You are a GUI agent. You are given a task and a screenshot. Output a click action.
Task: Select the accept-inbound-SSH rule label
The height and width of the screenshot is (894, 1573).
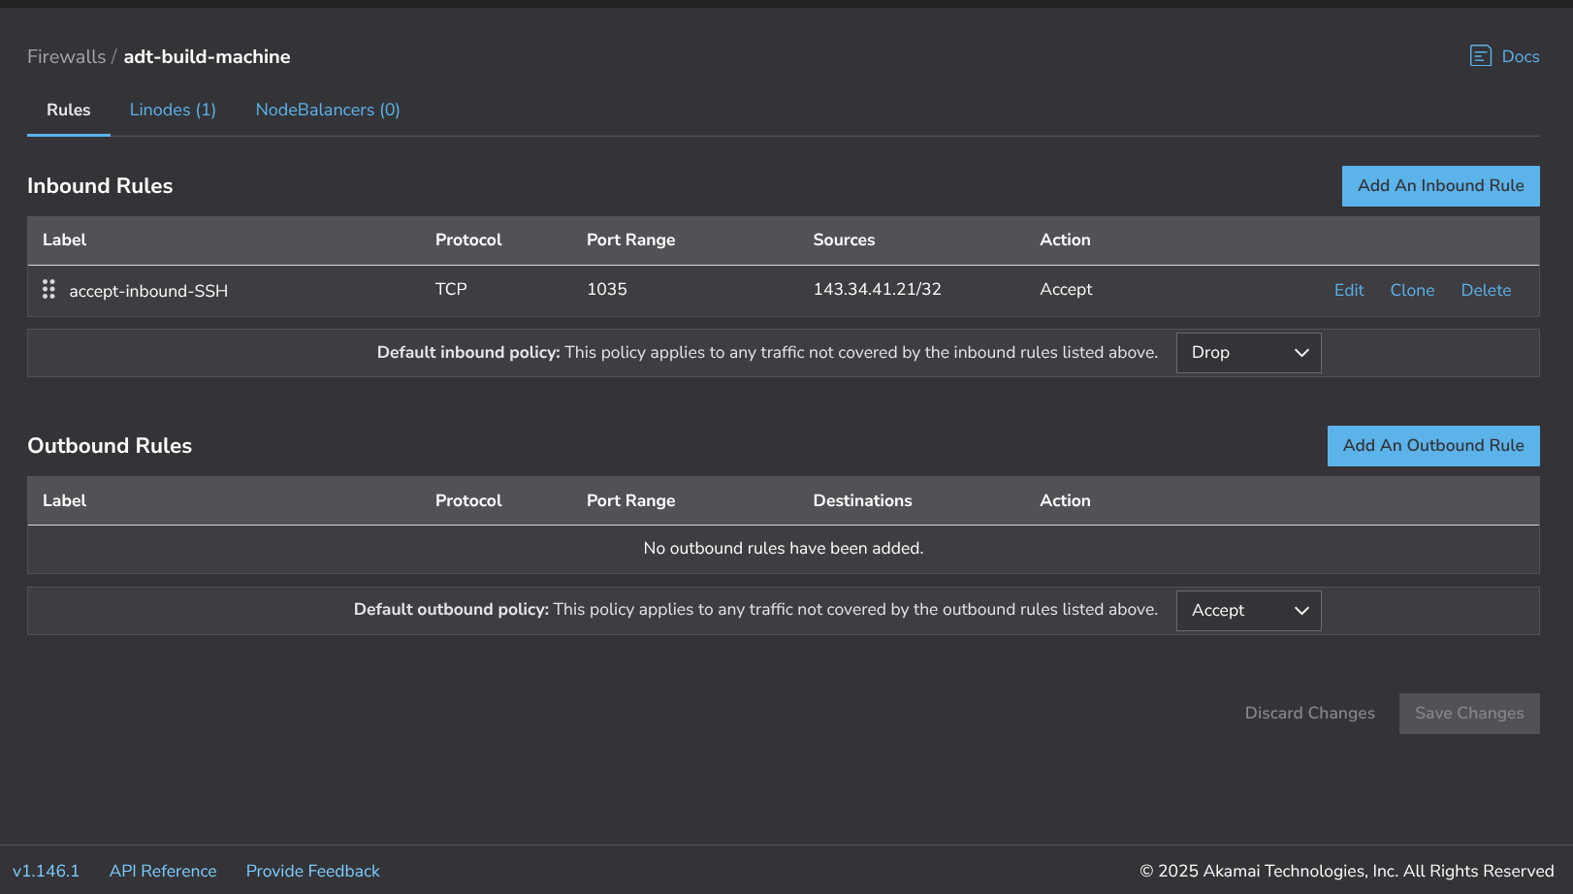click(x=148, y=291)
